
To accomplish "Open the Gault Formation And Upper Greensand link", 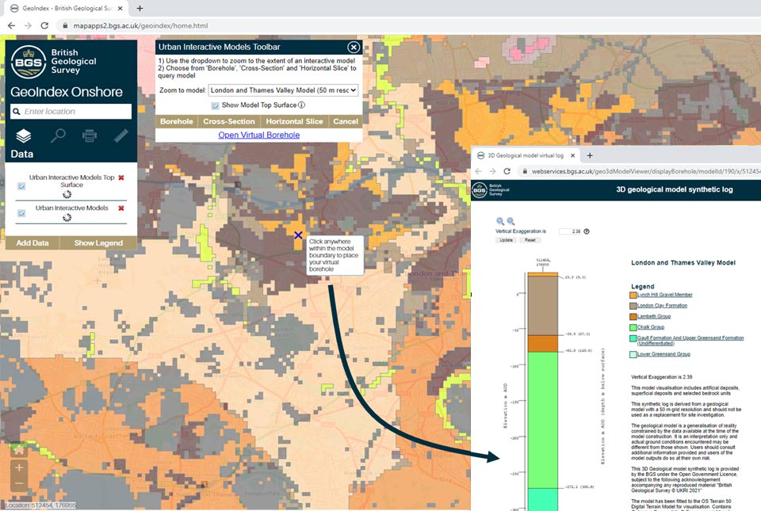I will coord(690,341).
